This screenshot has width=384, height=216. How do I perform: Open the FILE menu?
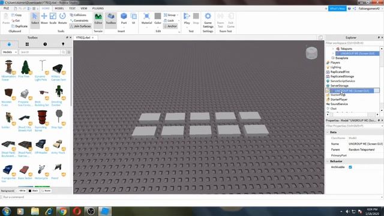6,8
